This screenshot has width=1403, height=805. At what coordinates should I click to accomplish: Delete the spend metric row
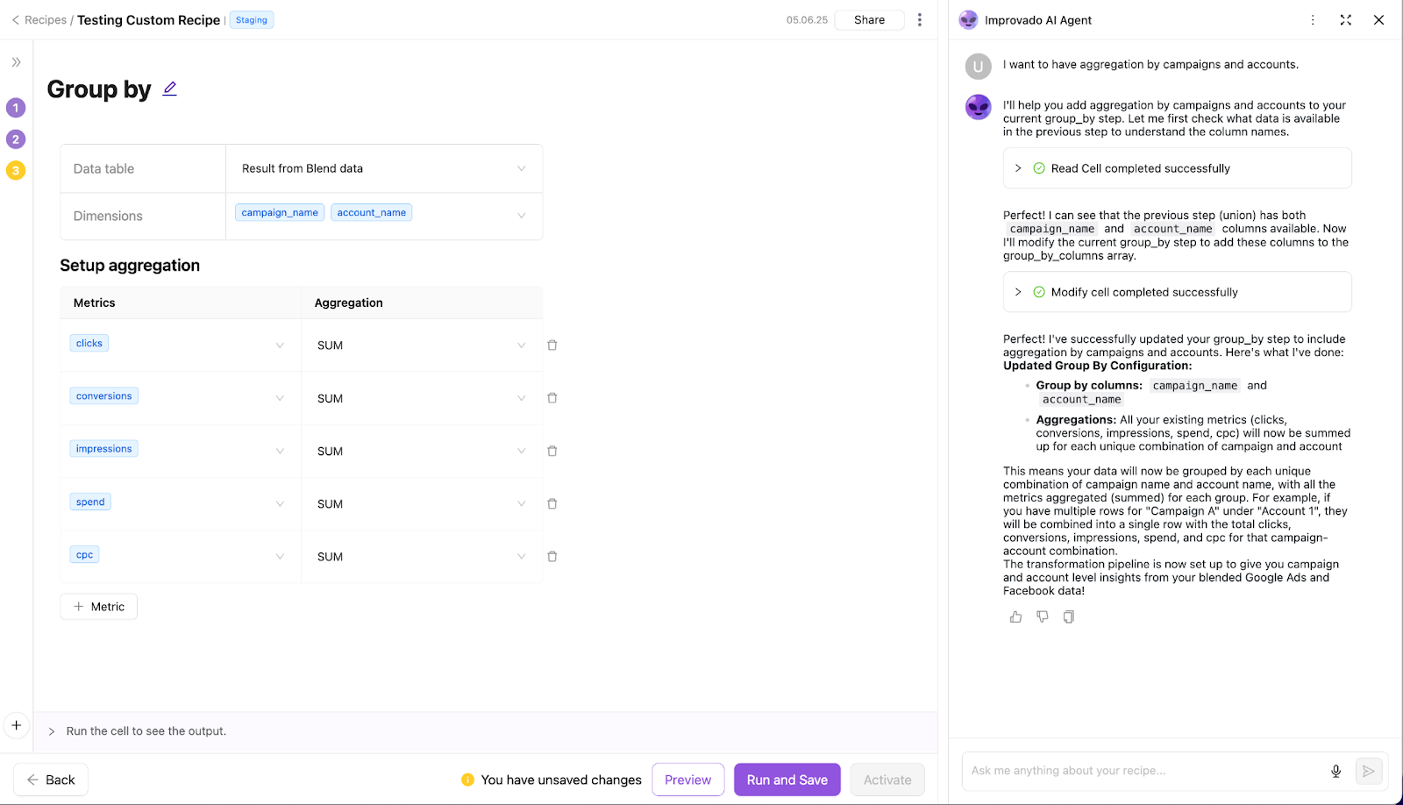click(552, 503)
